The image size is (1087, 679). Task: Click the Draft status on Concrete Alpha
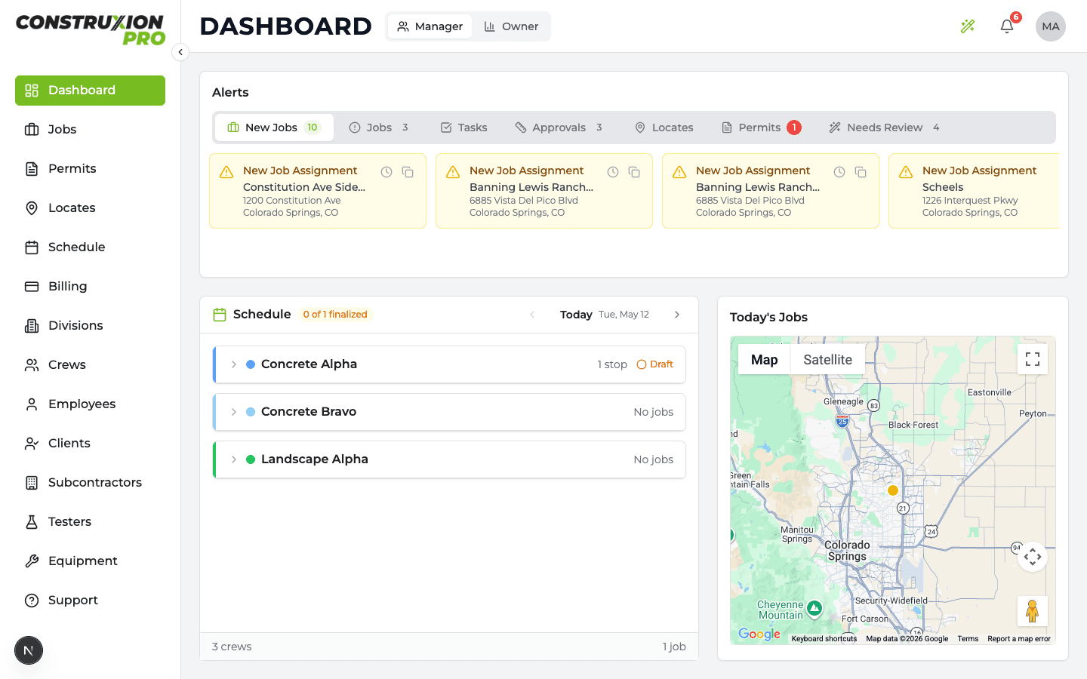[655, 364]
